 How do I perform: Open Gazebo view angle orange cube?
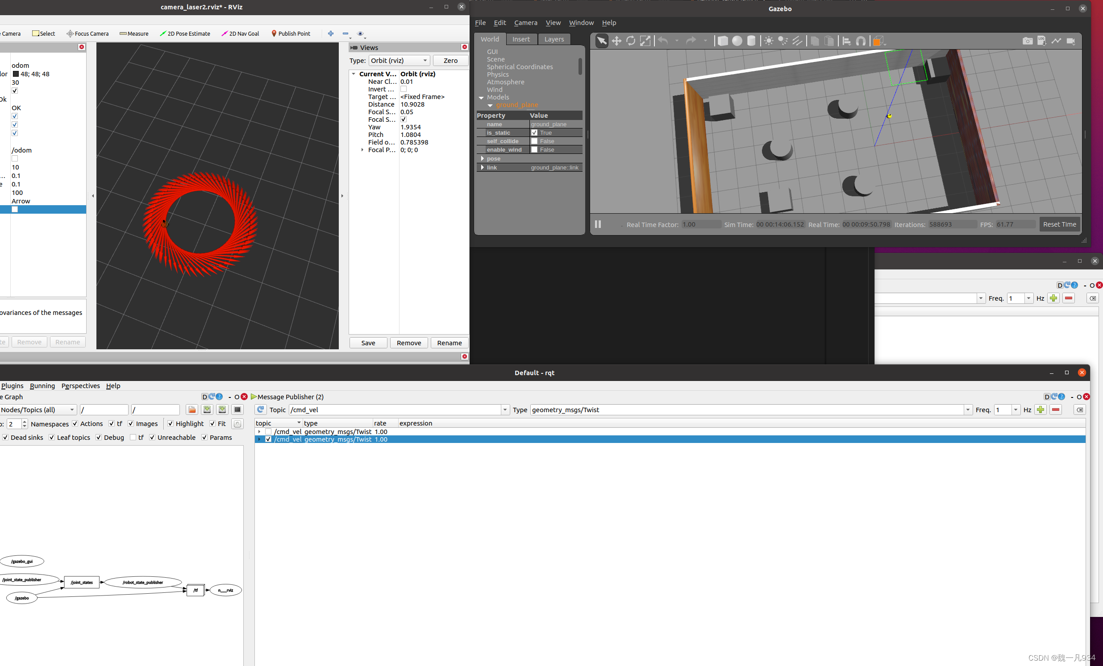click(878, 41)
